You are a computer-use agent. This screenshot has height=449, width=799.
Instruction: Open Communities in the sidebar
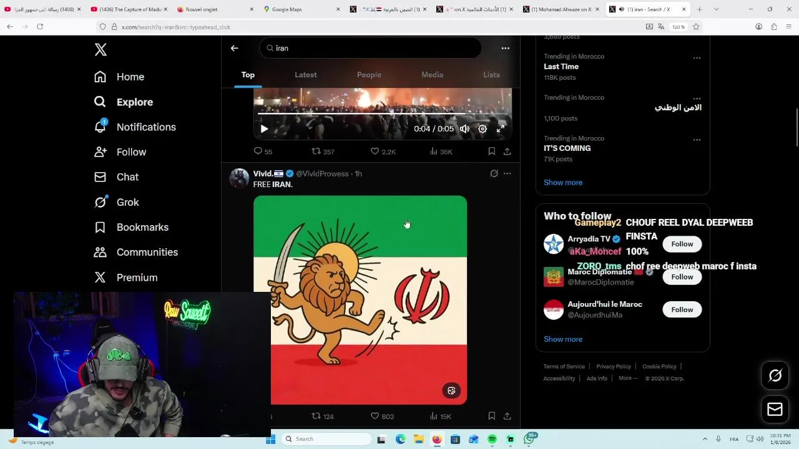pyautogui.click(x=135, y=252)
